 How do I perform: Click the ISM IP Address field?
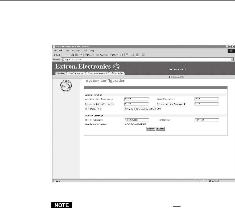point(137,120)
